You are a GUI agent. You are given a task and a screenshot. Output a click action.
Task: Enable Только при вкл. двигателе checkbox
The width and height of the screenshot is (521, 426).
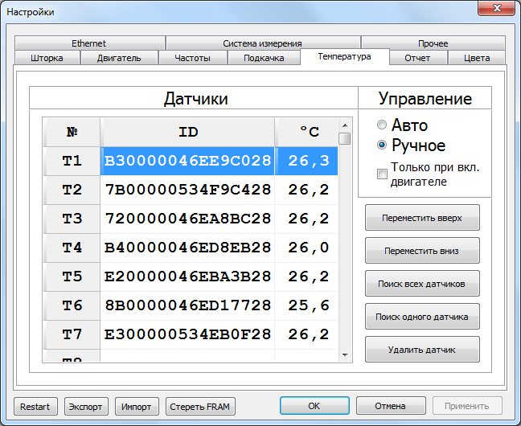(382, 174)
